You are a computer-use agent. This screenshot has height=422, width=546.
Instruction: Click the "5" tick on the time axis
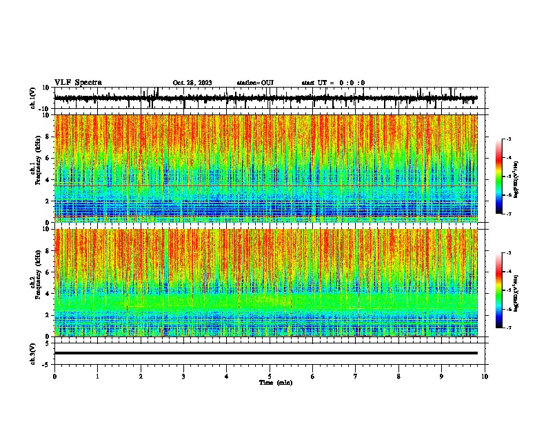(x=270, y=376)
